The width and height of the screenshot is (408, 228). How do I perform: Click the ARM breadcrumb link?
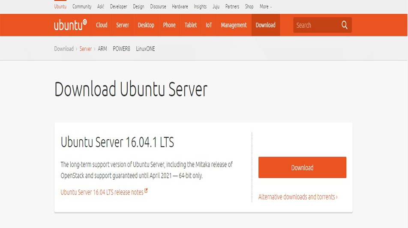(x=102, y=49)
